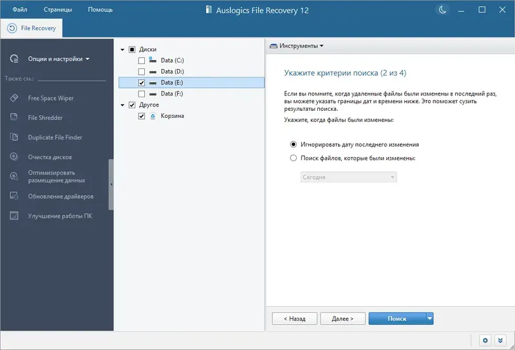Switch to the File Recovery tab

coord(32,28)
